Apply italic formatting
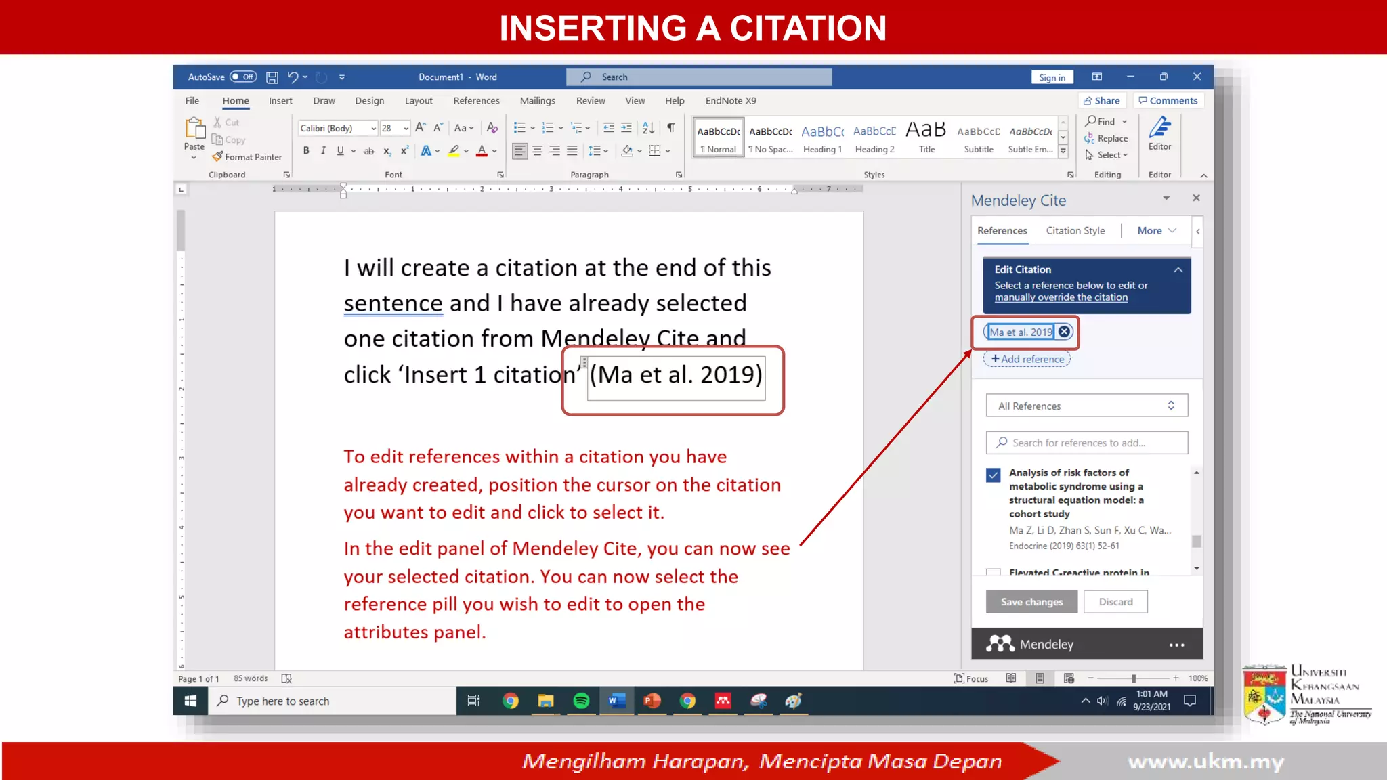Image resolution: width=1387 pixels, height=780 pixels. pos(324,150)
